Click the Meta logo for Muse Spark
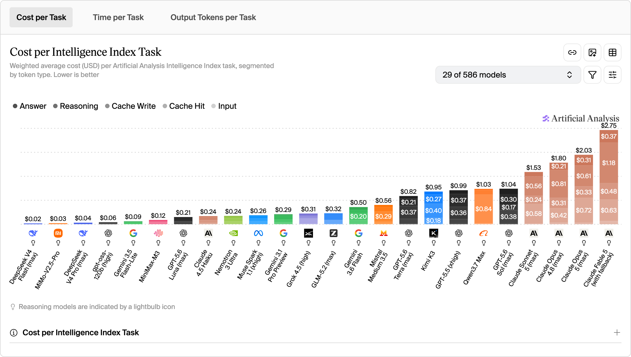Viewport: 631px width, 357px height. (x=258, y=233)
